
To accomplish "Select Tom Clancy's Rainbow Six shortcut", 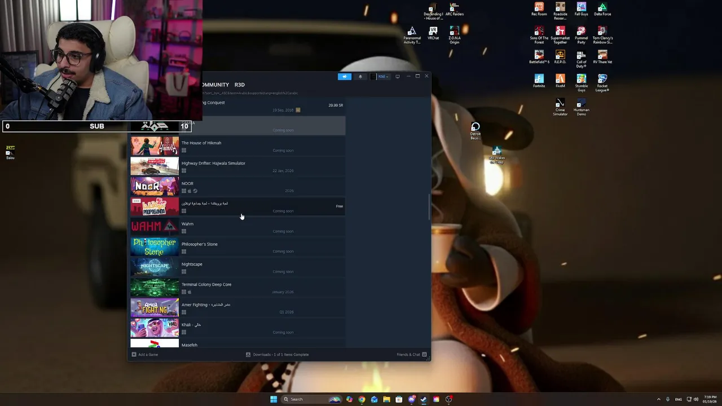I will [602, 35].
